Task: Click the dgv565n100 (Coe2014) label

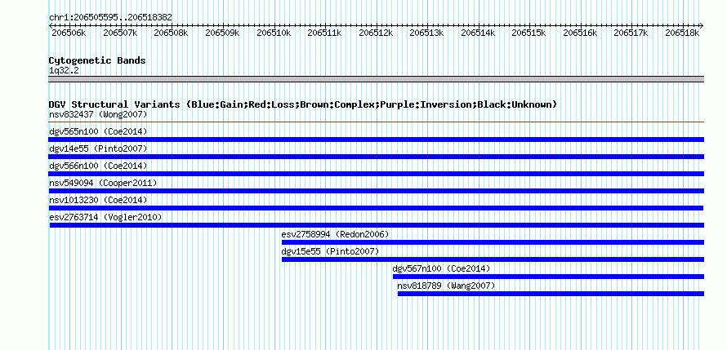Action: pyautogui.click(x=98, y=131)
